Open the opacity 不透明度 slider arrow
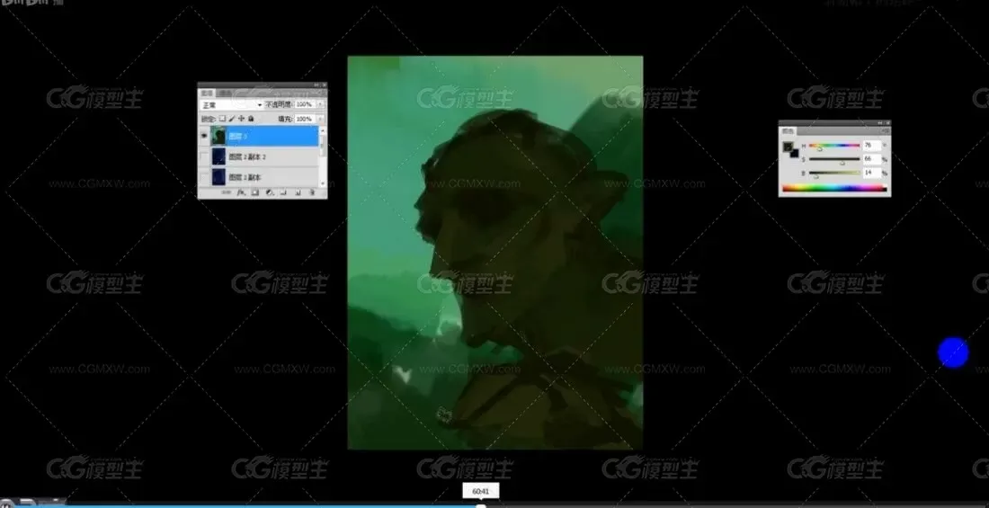This screenshot has width=989, height=508. 320,104
